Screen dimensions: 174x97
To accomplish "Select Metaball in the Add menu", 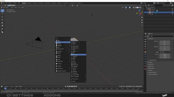I will click(x=63, y=46).
